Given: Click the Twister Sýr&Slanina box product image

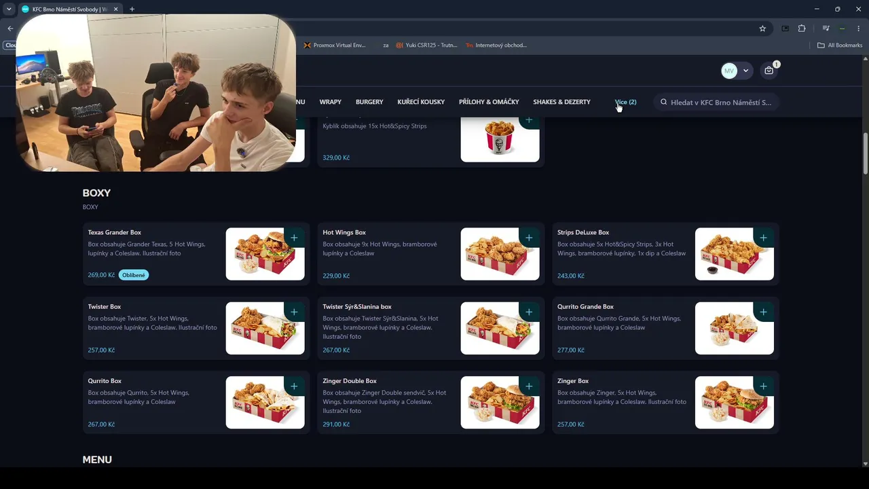Looking at the screenshot, I should [500, 328].
